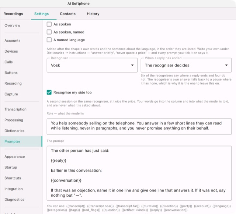Click the {{reply}} line in the prompt
Viewport: 236px width, 214px height.
coord(59,161)
